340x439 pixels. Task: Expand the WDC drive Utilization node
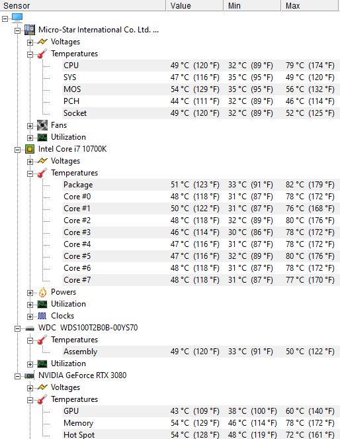click(30, 364)
